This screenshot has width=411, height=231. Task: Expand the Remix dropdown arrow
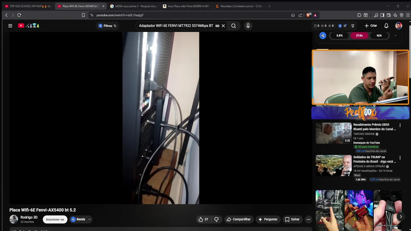pos(90,219)
